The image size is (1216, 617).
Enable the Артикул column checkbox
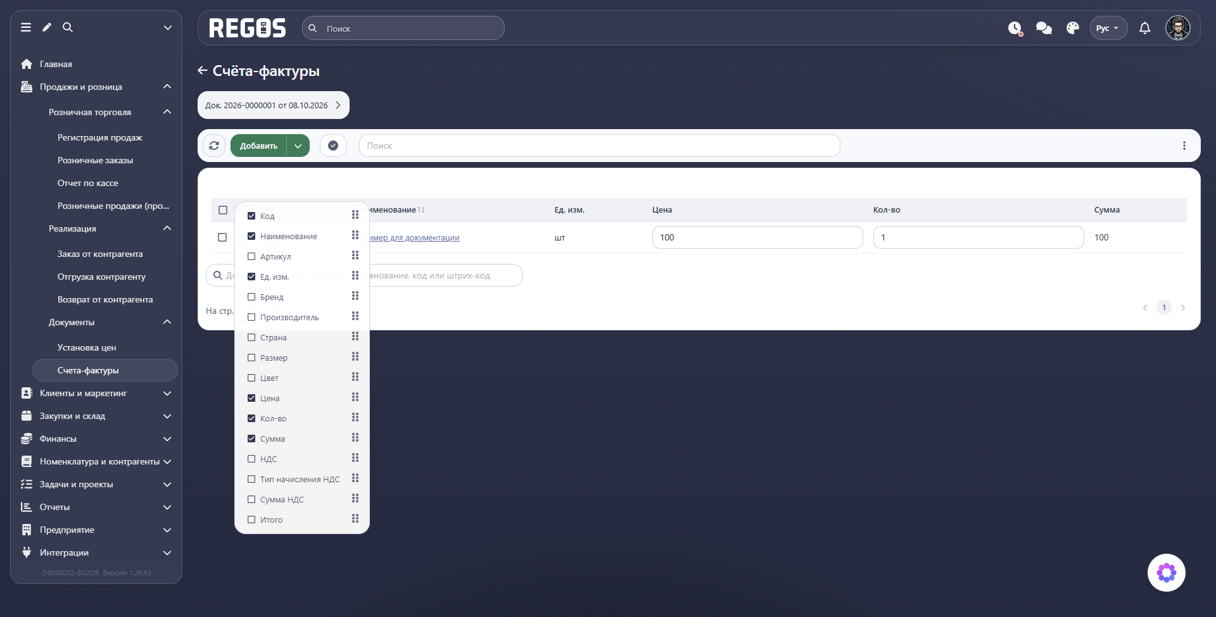pyautogui.click(x=251, y=256)
